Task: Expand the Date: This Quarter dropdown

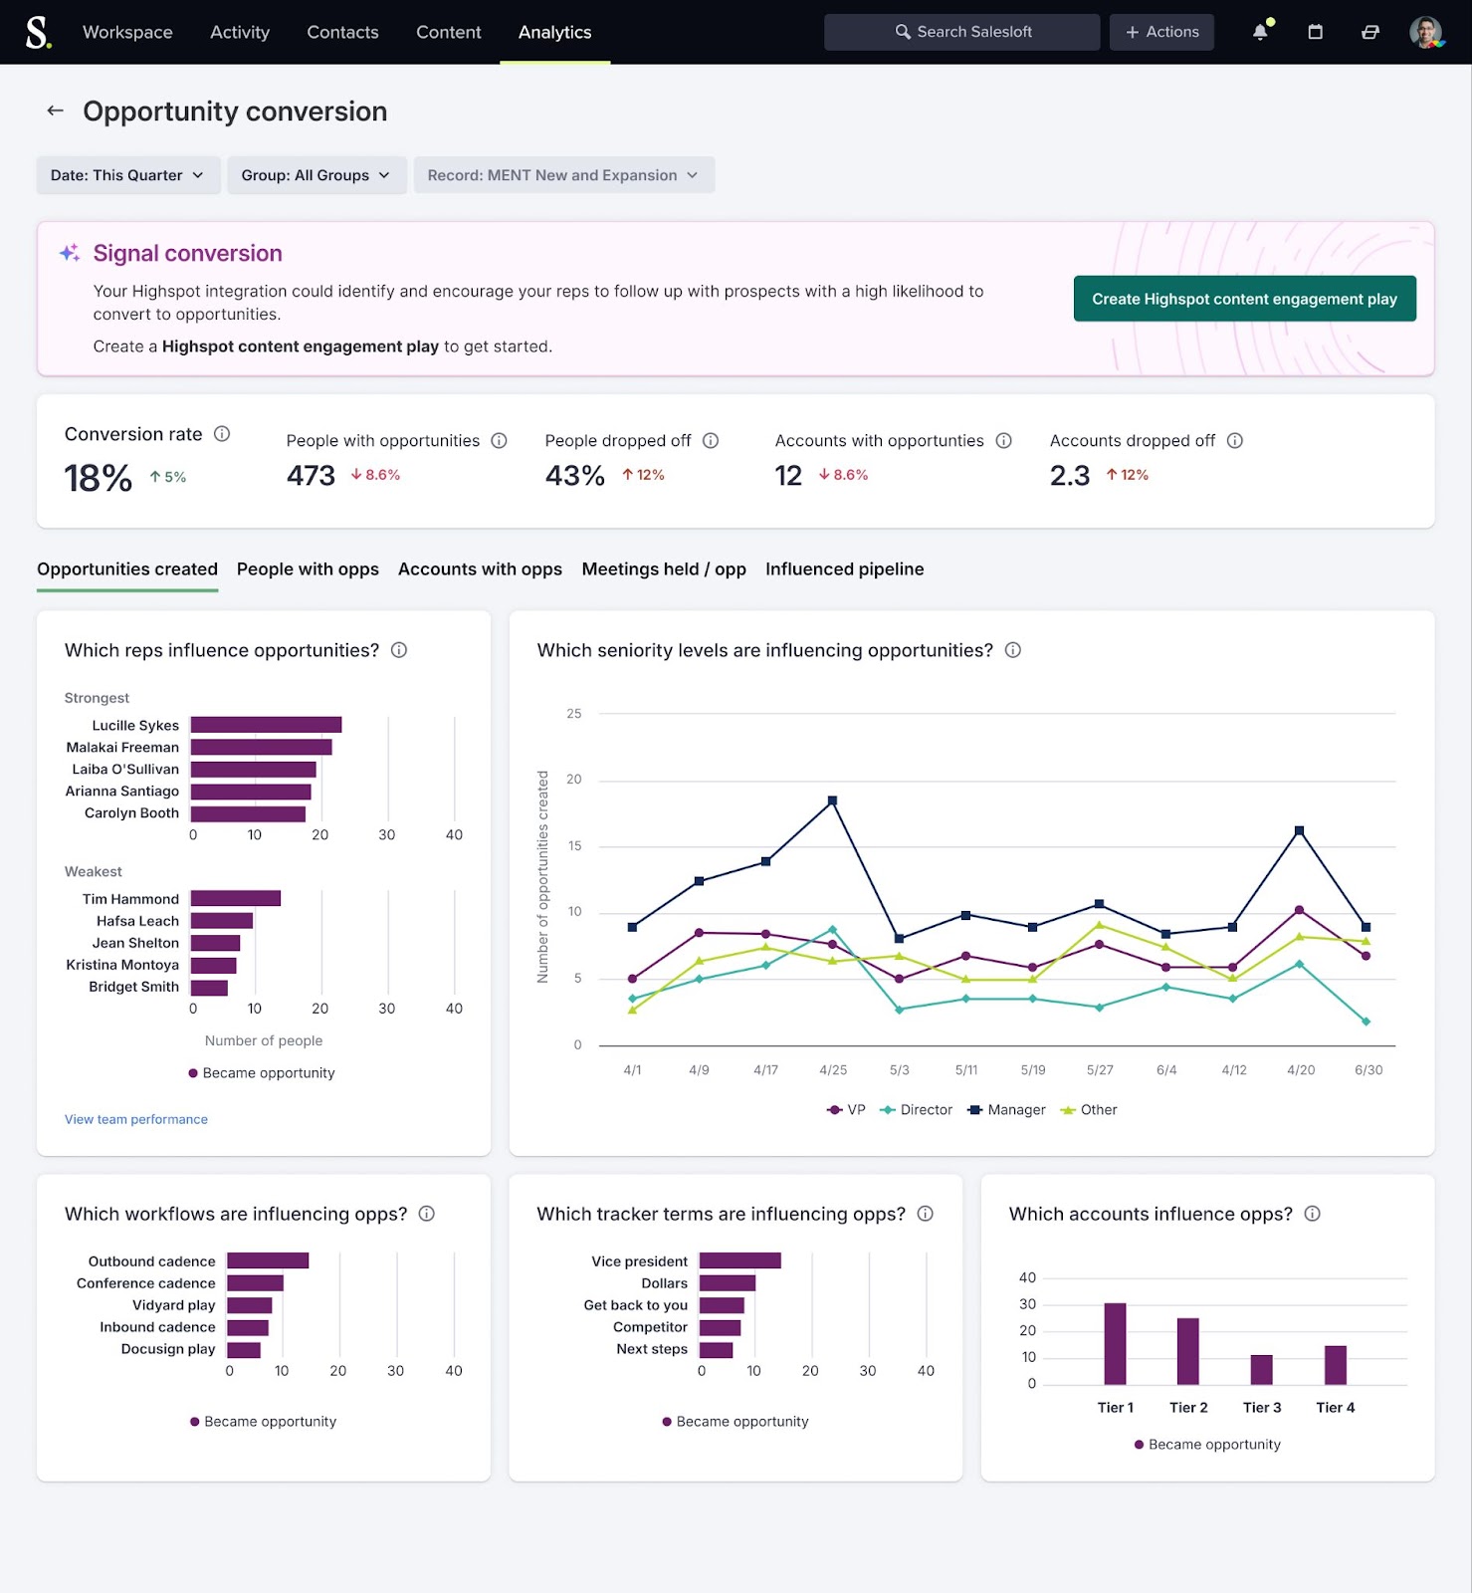Action: tap(127, 175)
